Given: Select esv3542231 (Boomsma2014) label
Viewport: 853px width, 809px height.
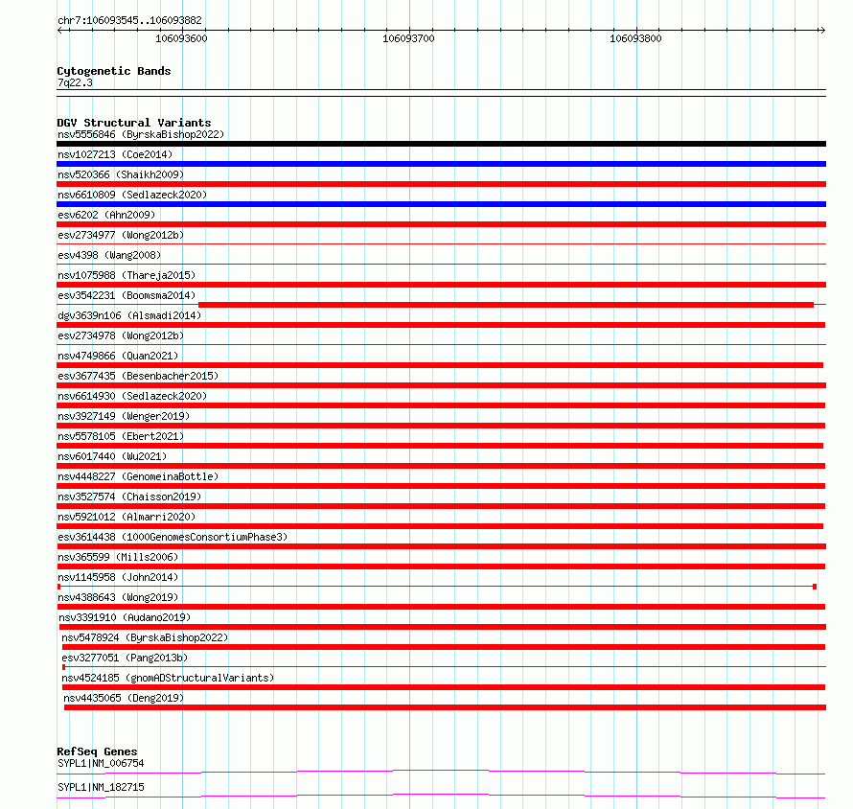Looking at the screenshot, I should (127, 295).
